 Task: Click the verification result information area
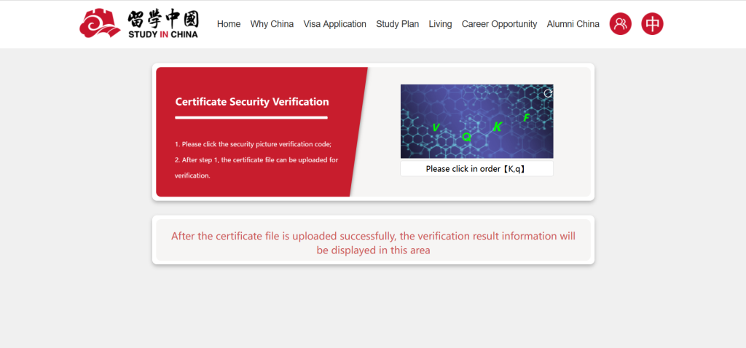pos(373,243)
